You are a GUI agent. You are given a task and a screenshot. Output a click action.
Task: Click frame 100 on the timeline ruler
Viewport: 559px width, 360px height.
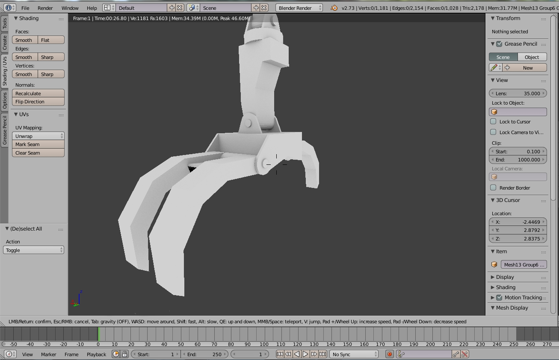tap(264, 344)
